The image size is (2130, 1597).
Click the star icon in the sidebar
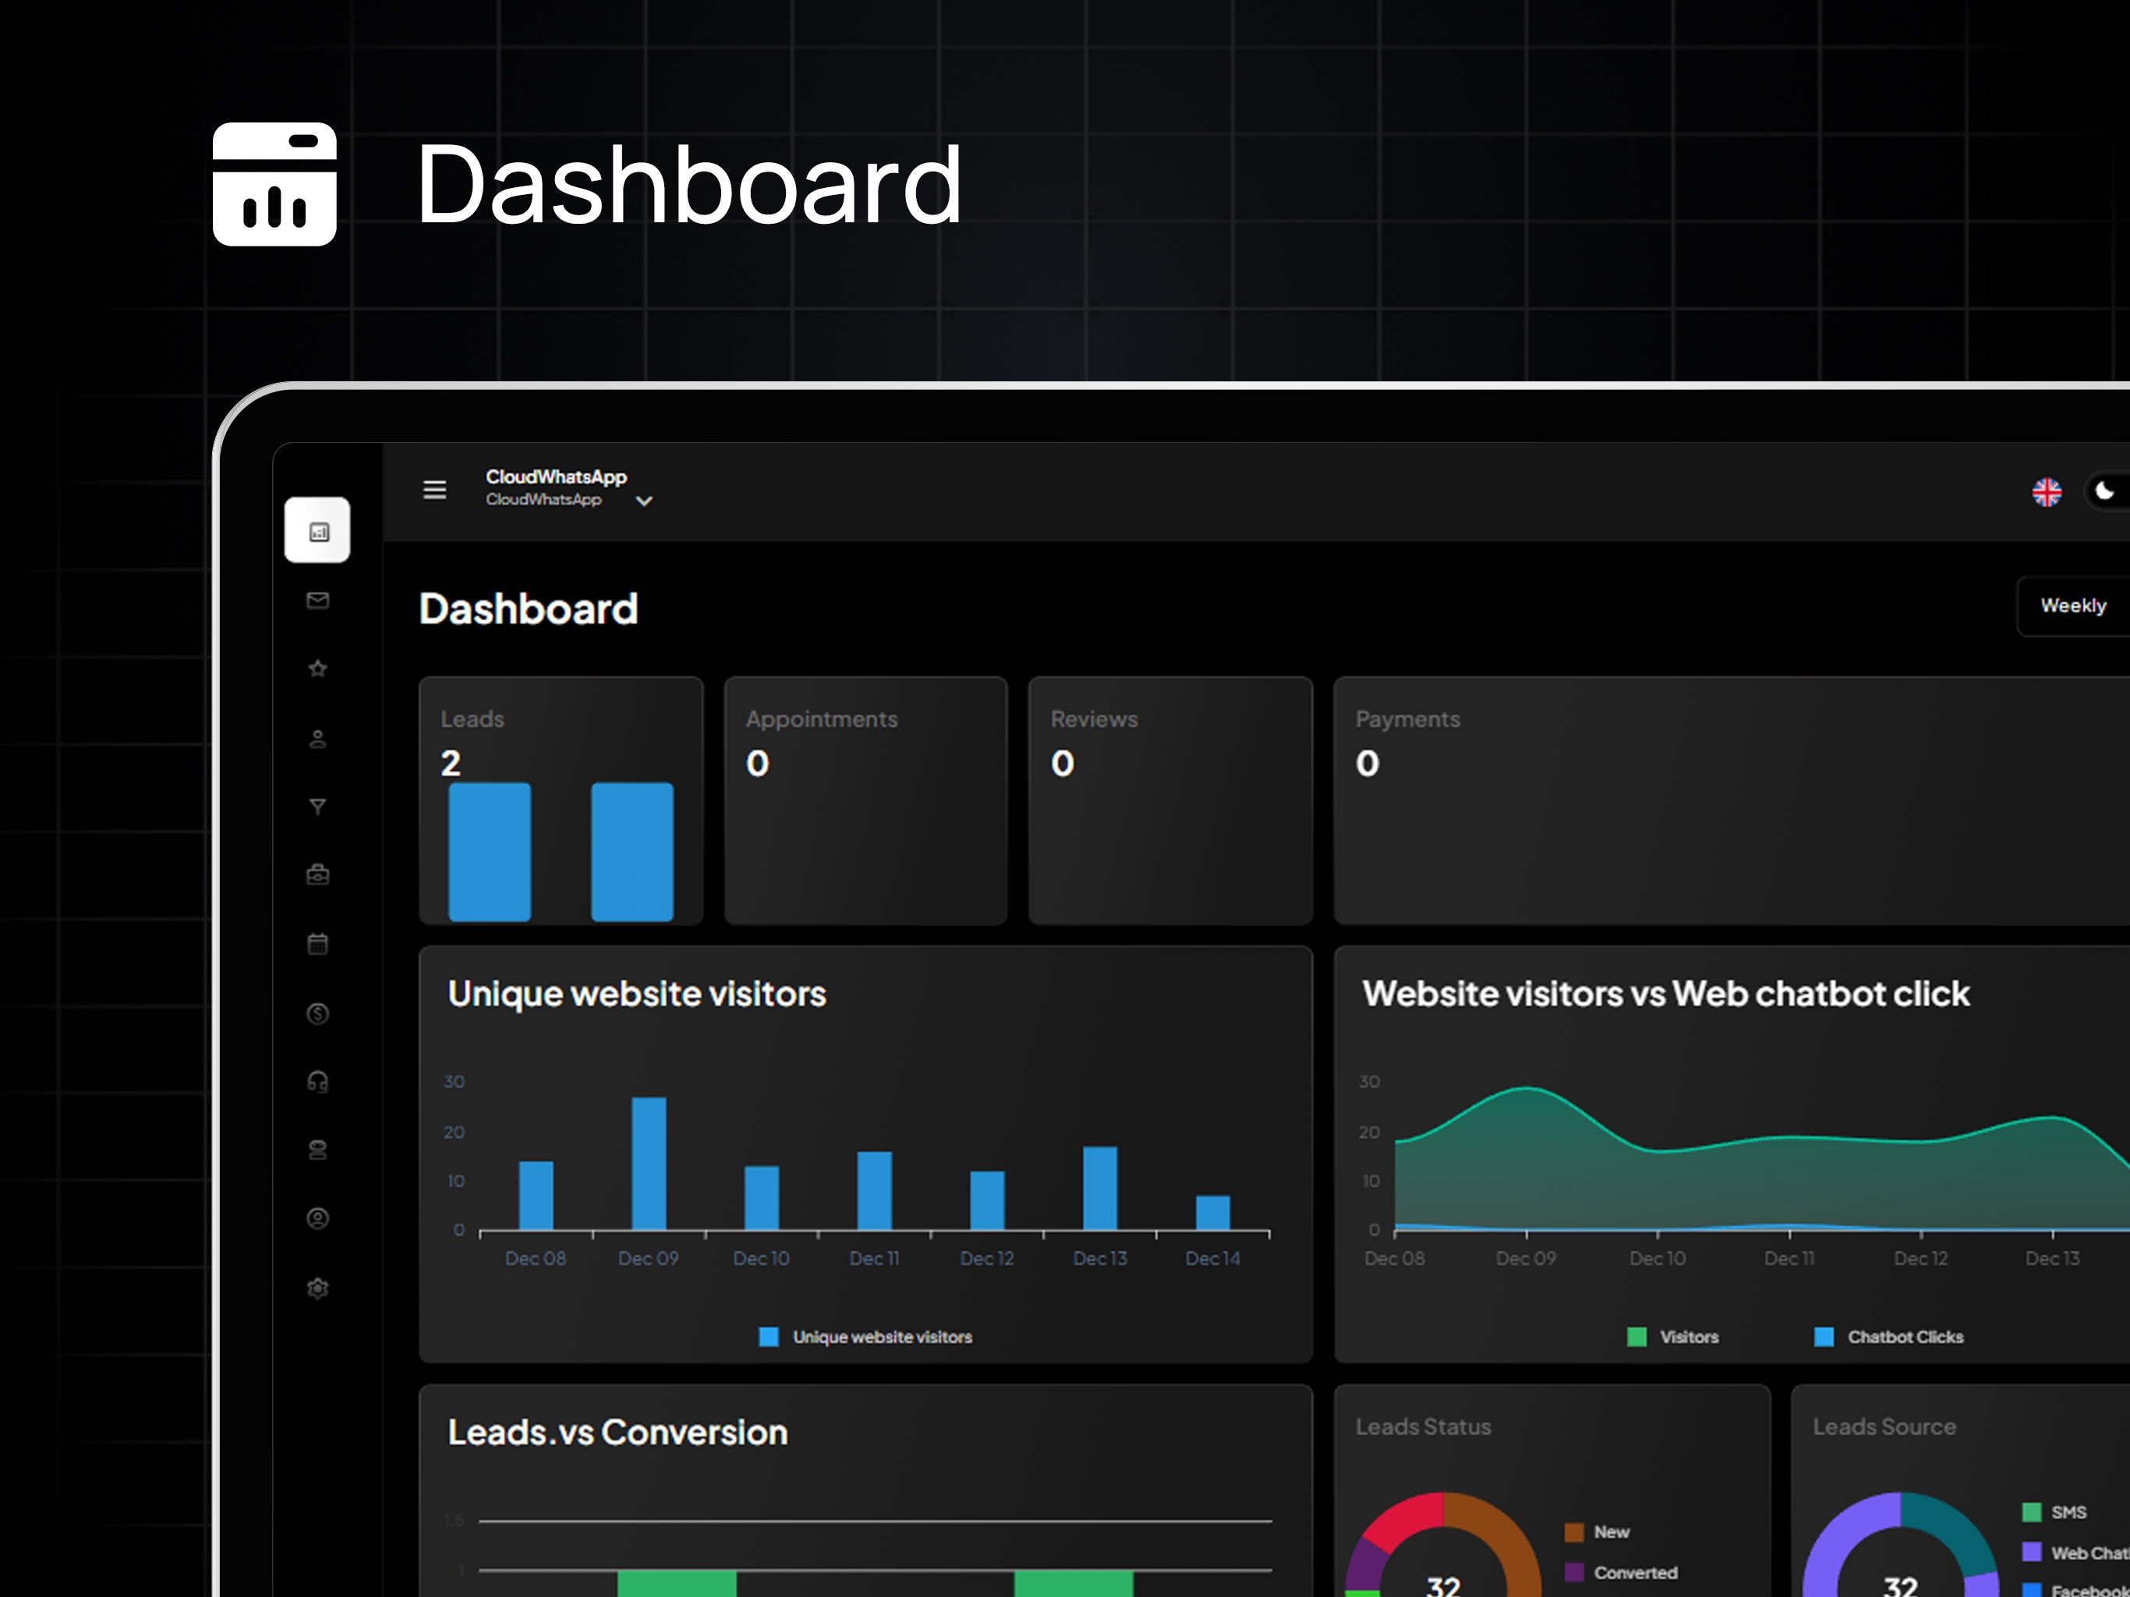click(318, 668)
